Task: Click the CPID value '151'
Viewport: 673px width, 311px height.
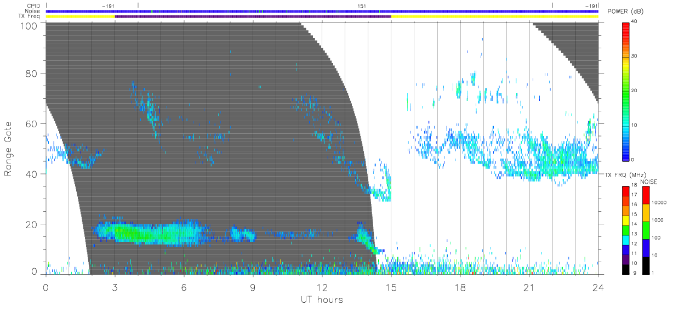Action: (x=362, y=5)
